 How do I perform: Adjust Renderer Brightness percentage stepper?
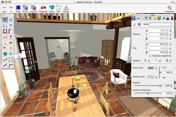click(x=172, y=93)
